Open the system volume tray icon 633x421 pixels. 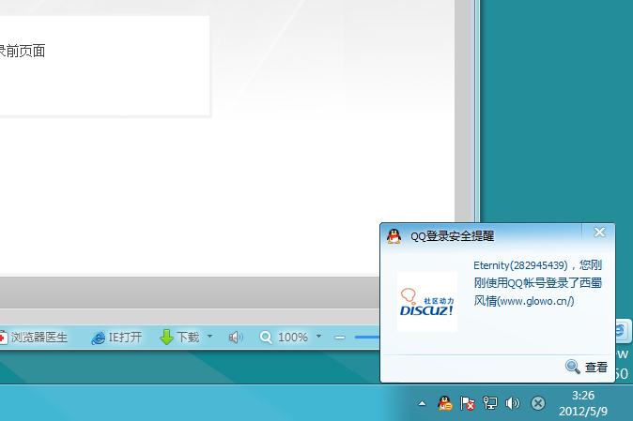pos(513,403)
